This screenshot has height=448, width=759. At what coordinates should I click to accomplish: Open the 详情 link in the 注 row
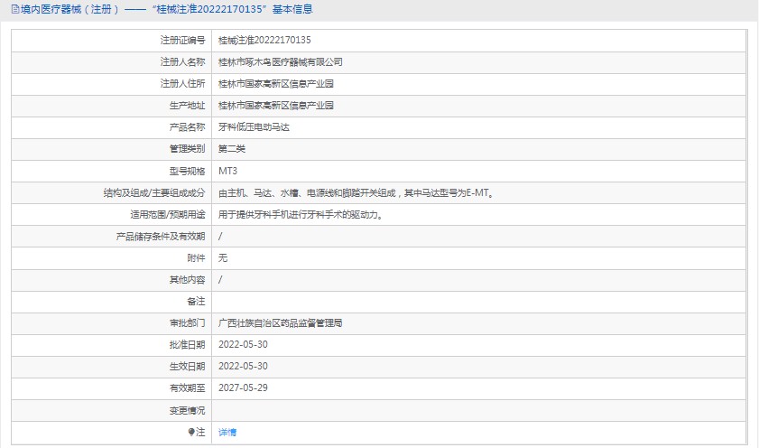click(227, 432)
